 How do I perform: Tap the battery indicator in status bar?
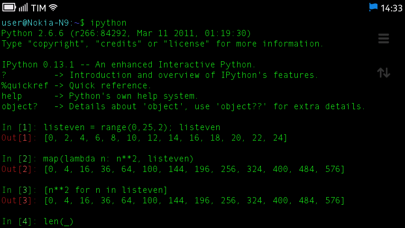point(9,8)
